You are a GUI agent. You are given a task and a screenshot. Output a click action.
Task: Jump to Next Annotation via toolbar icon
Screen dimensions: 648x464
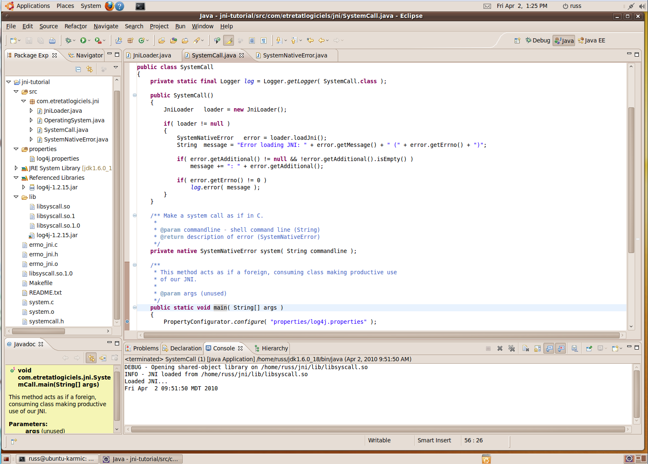[x=279, y=40]
